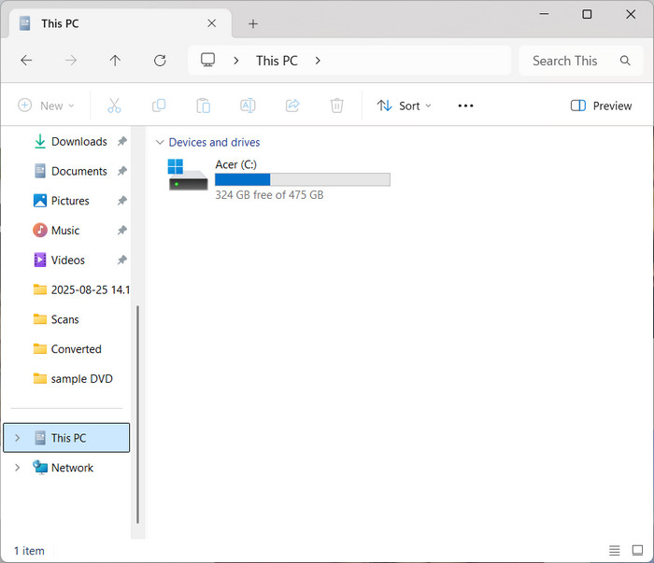The height and width of the screenshot is (563, 654).
Task: Maximize the File Explorer window
Action: click(x=587, y=14)
